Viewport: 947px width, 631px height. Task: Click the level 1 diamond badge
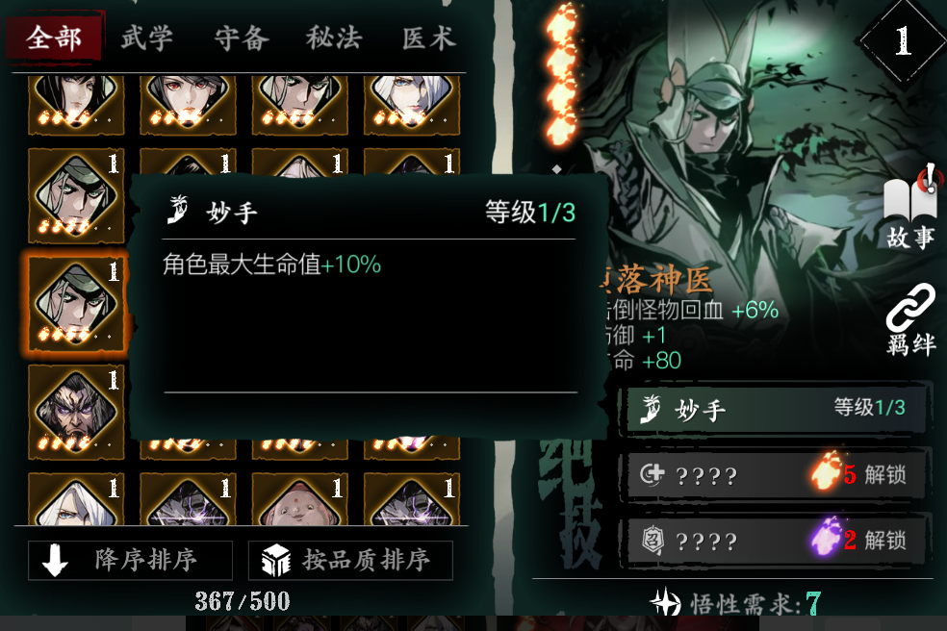coord(903,41)
